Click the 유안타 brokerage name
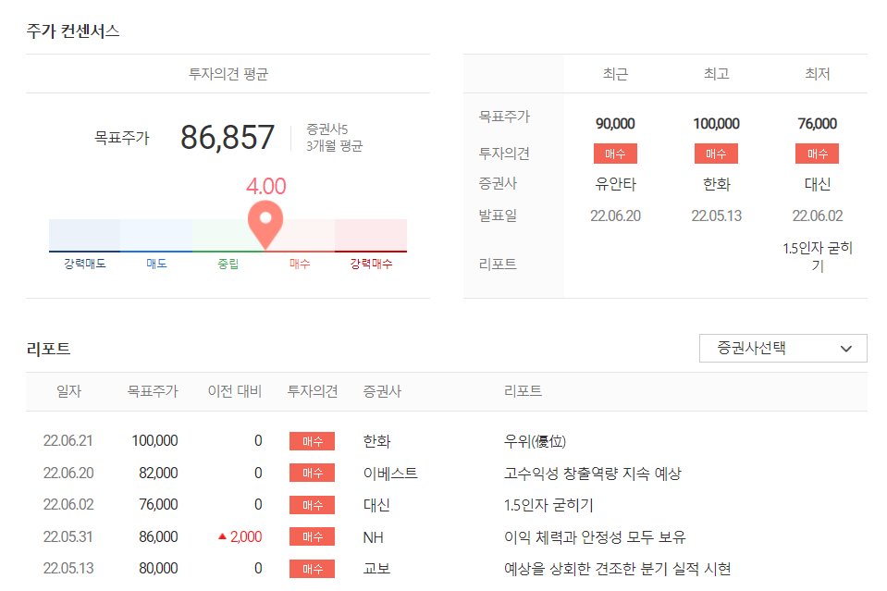 (615, 184)
